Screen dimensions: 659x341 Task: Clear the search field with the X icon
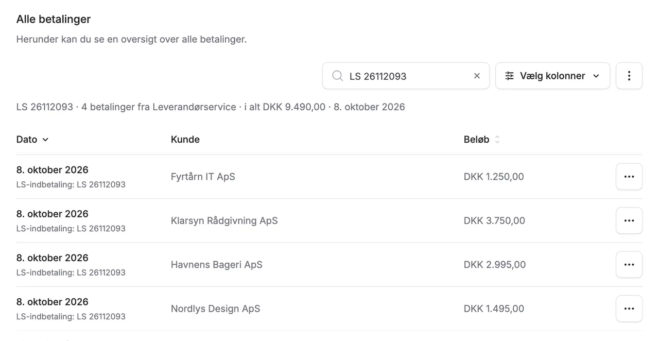click(x=477, y=76)
